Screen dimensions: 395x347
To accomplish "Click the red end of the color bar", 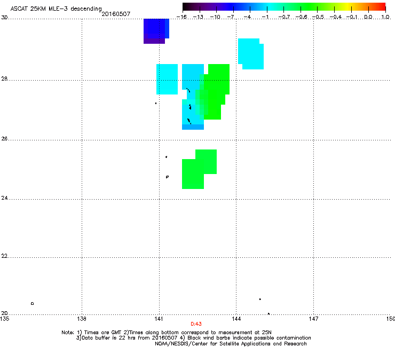I will point(382,6).
